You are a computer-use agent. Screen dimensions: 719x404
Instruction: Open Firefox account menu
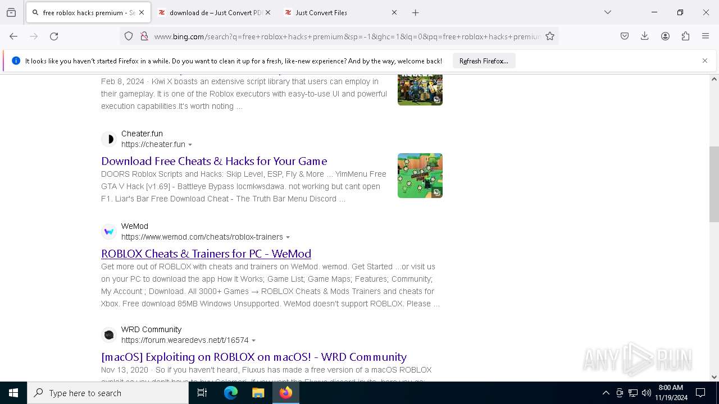[665, 36]
